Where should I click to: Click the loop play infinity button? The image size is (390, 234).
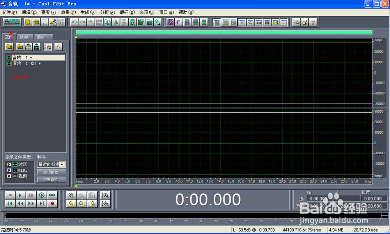pos(52,195)
